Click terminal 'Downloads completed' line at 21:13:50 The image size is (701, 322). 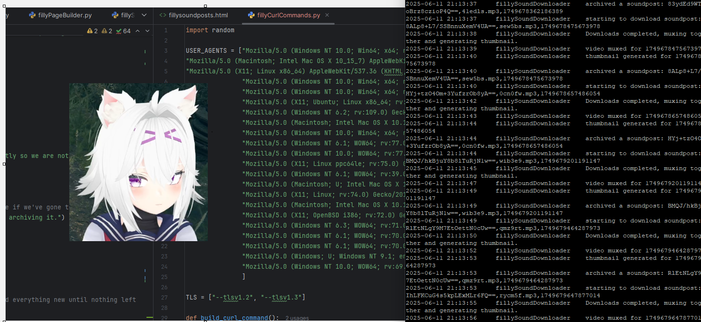click(x=553, y=236)
